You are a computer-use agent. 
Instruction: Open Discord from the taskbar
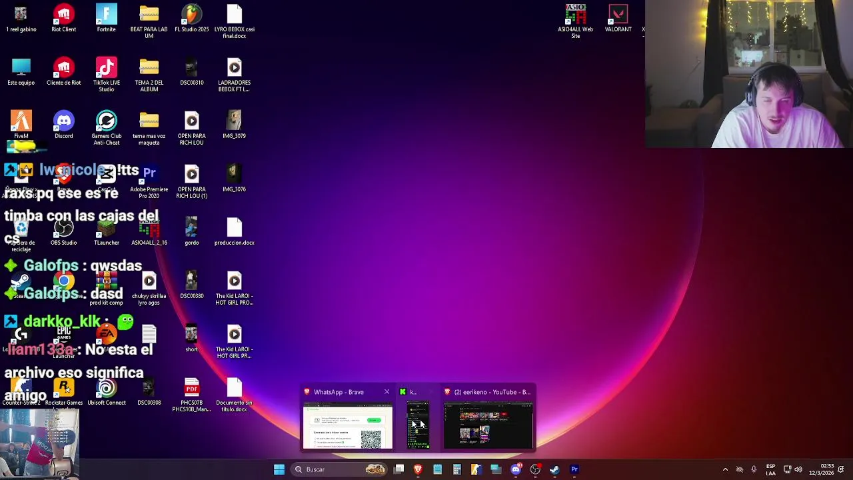click(x=516, y=469)
